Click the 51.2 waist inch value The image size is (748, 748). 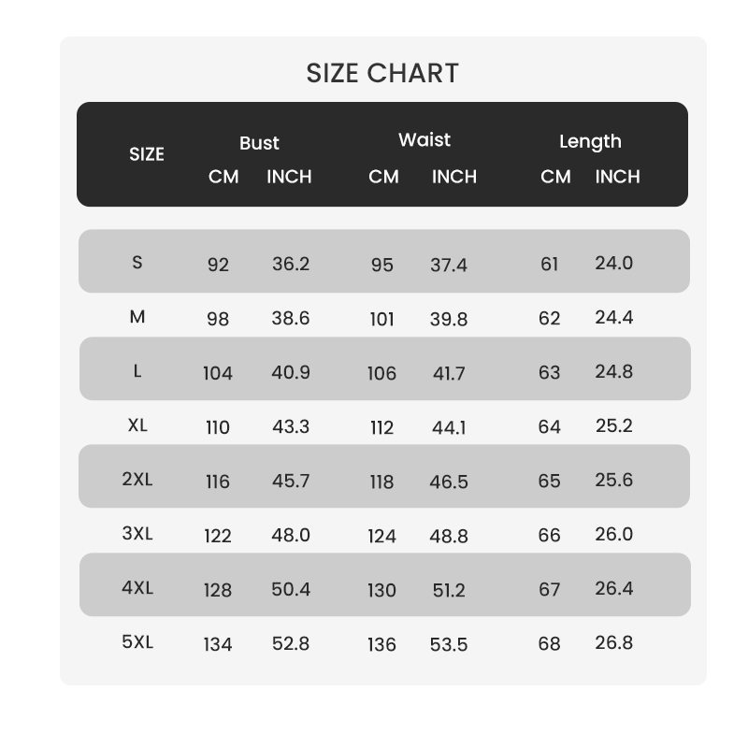click(449, 591)
